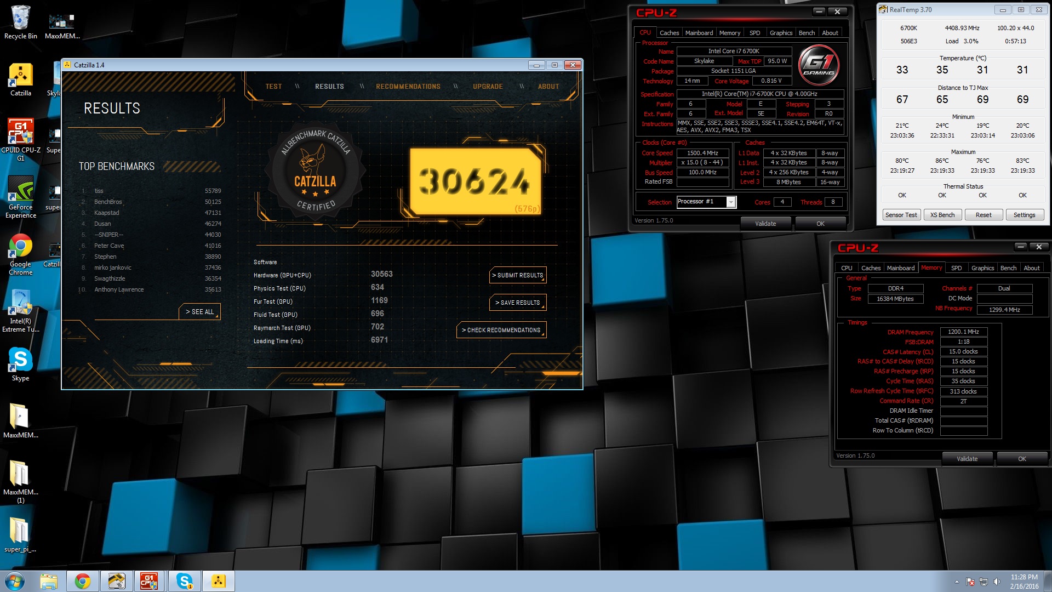Click the 30624 score panel
This screenshot has width=1052, height=592.
476,181
